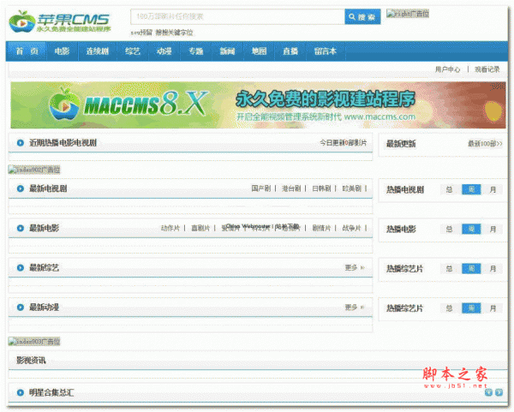Viewport: 514px width, 412px height.
Task: Open the 最新100部>> link
Action: (x=485, y=144)
